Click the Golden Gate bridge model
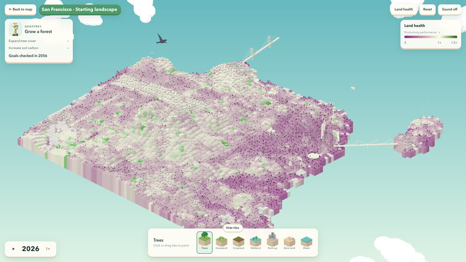Viewport: 466px width, 262px height. coord(260,49)
